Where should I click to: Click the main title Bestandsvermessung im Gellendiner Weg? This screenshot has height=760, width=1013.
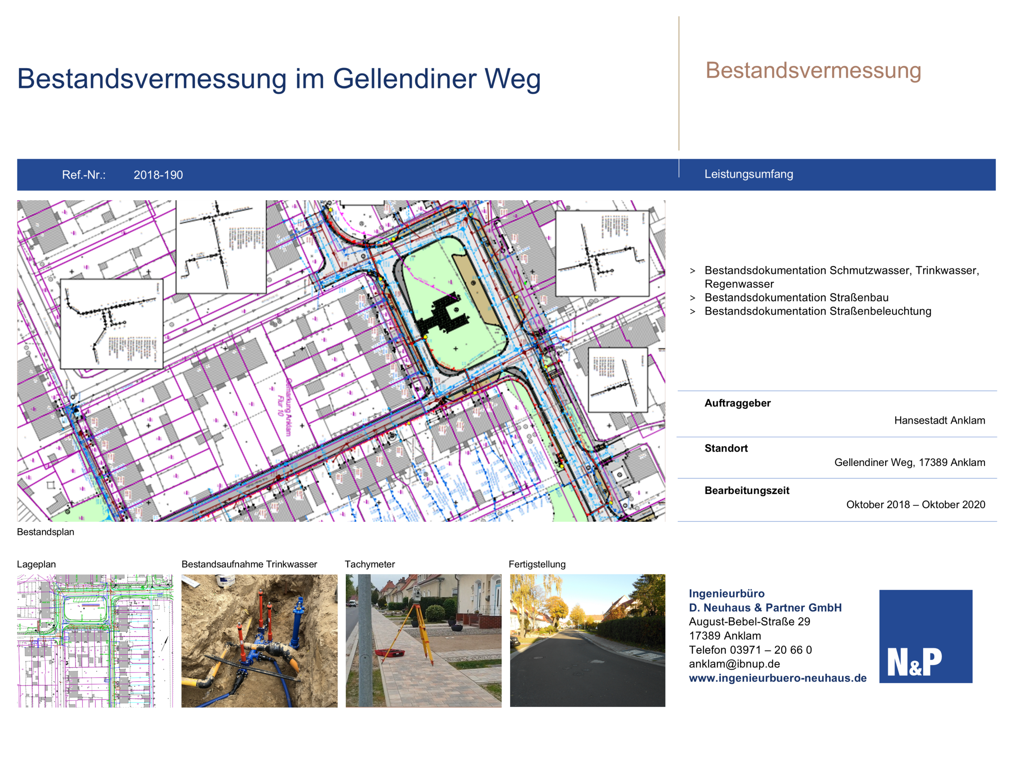coord(279,79)
